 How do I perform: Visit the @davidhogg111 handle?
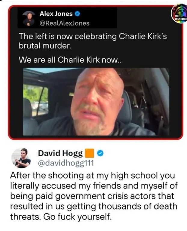66,163
